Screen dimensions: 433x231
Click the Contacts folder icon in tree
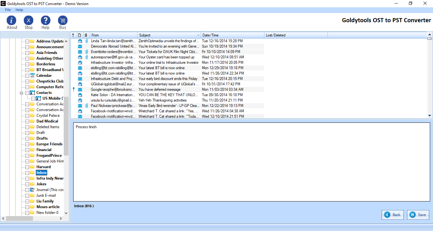pyautogui.click(x=32, y=93)
